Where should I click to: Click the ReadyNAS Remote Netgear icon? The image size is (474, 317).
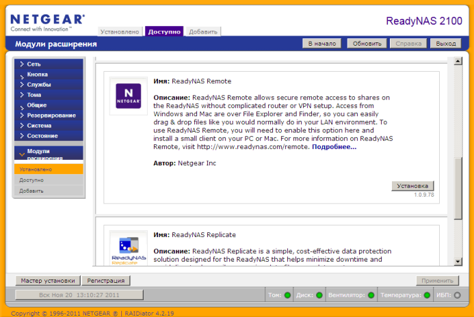(x=129, y=96)
